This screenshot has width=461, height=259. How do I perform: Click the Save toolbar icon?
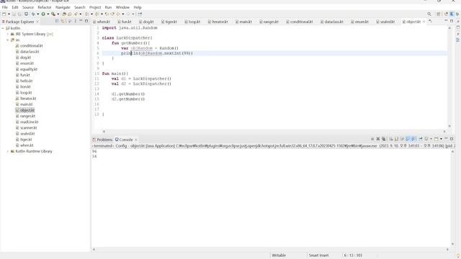[14, 14]
